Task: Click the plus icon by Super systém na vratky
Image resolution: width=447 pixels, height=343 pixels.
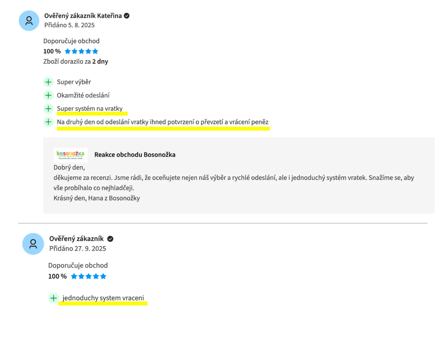Action: [x=48, y=108]
